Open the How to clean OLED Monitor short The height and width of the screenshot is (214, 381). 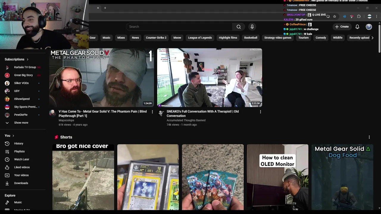[x=277, y=177]
